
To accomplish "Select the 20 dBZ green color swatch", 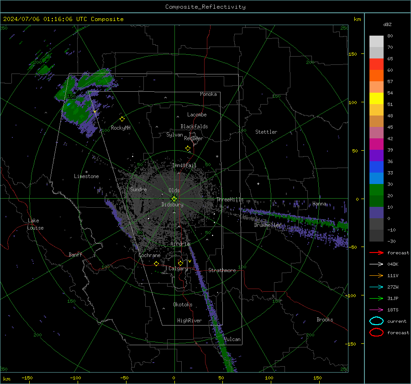I will tap(376, 189).
